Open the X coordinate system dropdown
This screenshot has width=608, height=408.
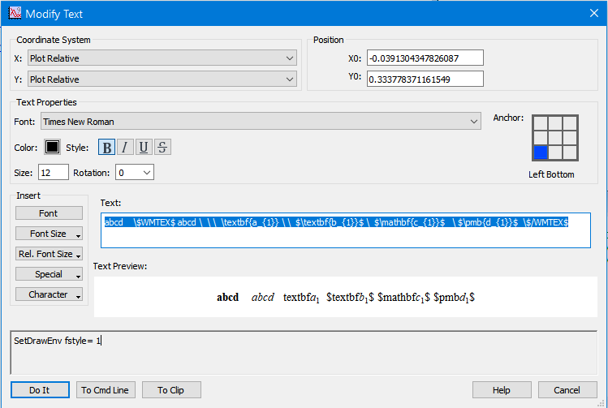point(162,58)
